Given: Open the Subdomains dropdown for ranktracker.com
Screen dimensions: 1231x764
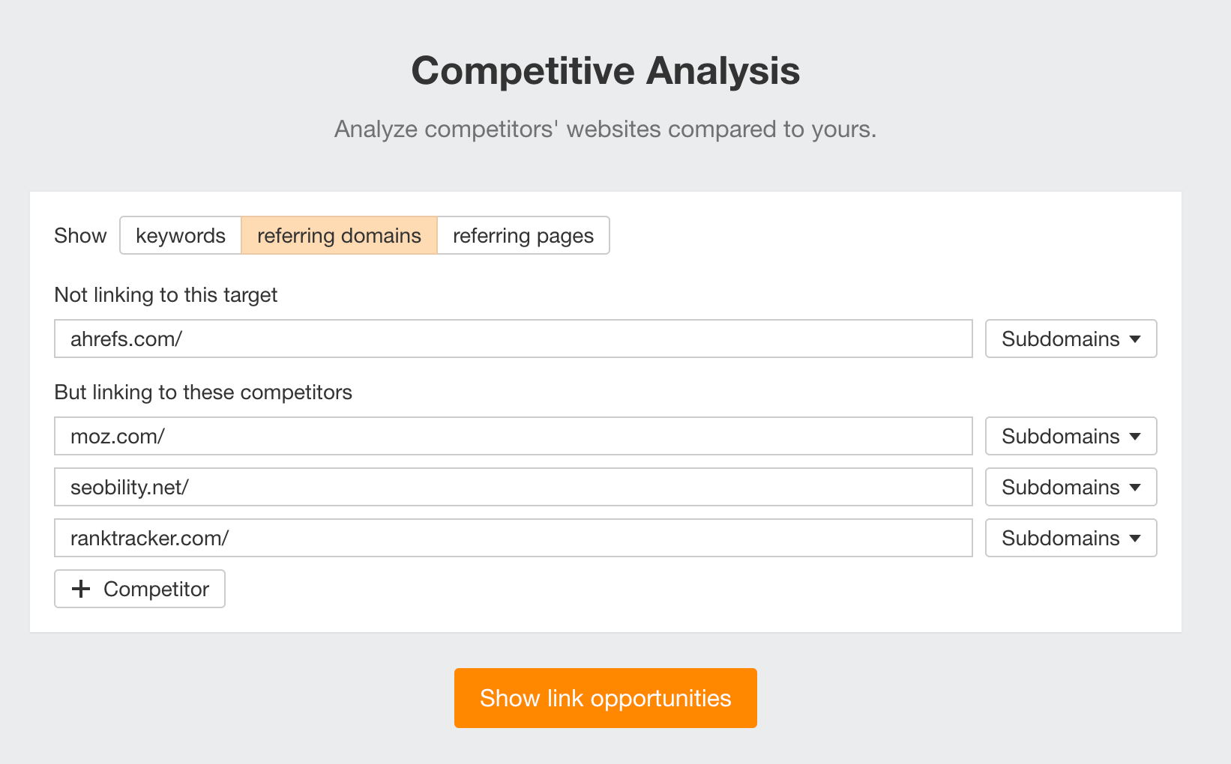Looking at the screenshot, I should tap(1071, 538).
